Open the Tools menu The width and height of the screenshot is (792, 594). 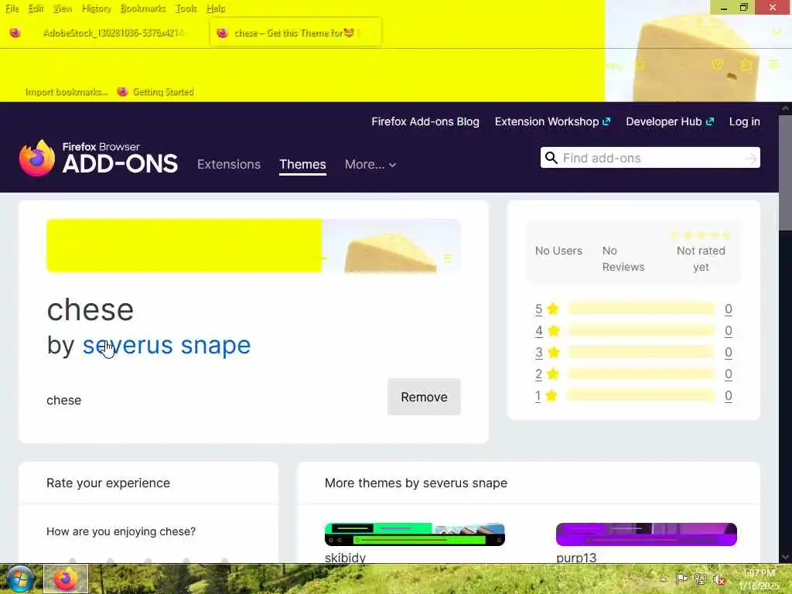point(186,8)
